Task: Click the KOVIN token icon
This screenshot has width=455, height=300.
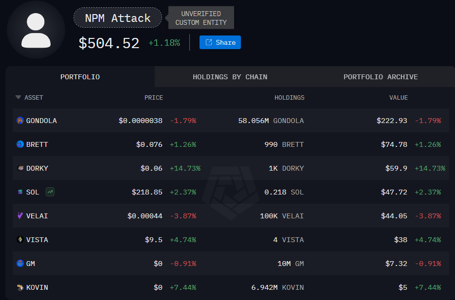Action: point(20,287)
